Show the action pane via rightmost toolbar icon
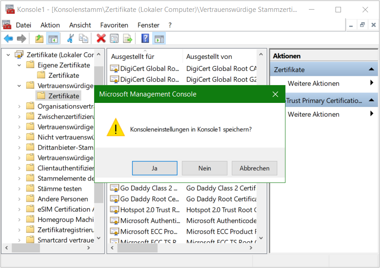The image size is (380, 268). (159, 38)
